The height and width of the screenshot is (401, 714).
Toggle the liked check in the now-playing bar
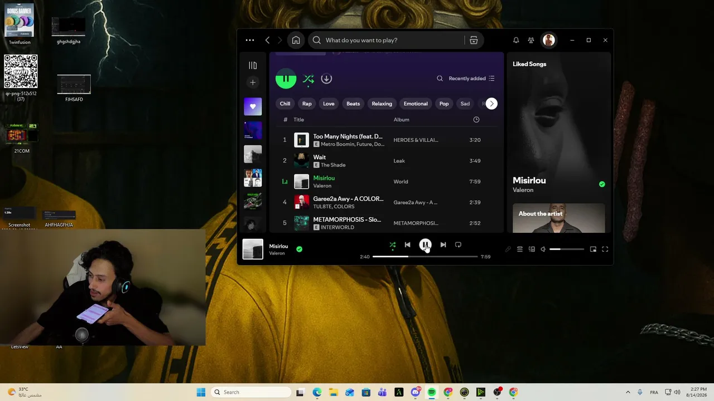pos(299,249)
